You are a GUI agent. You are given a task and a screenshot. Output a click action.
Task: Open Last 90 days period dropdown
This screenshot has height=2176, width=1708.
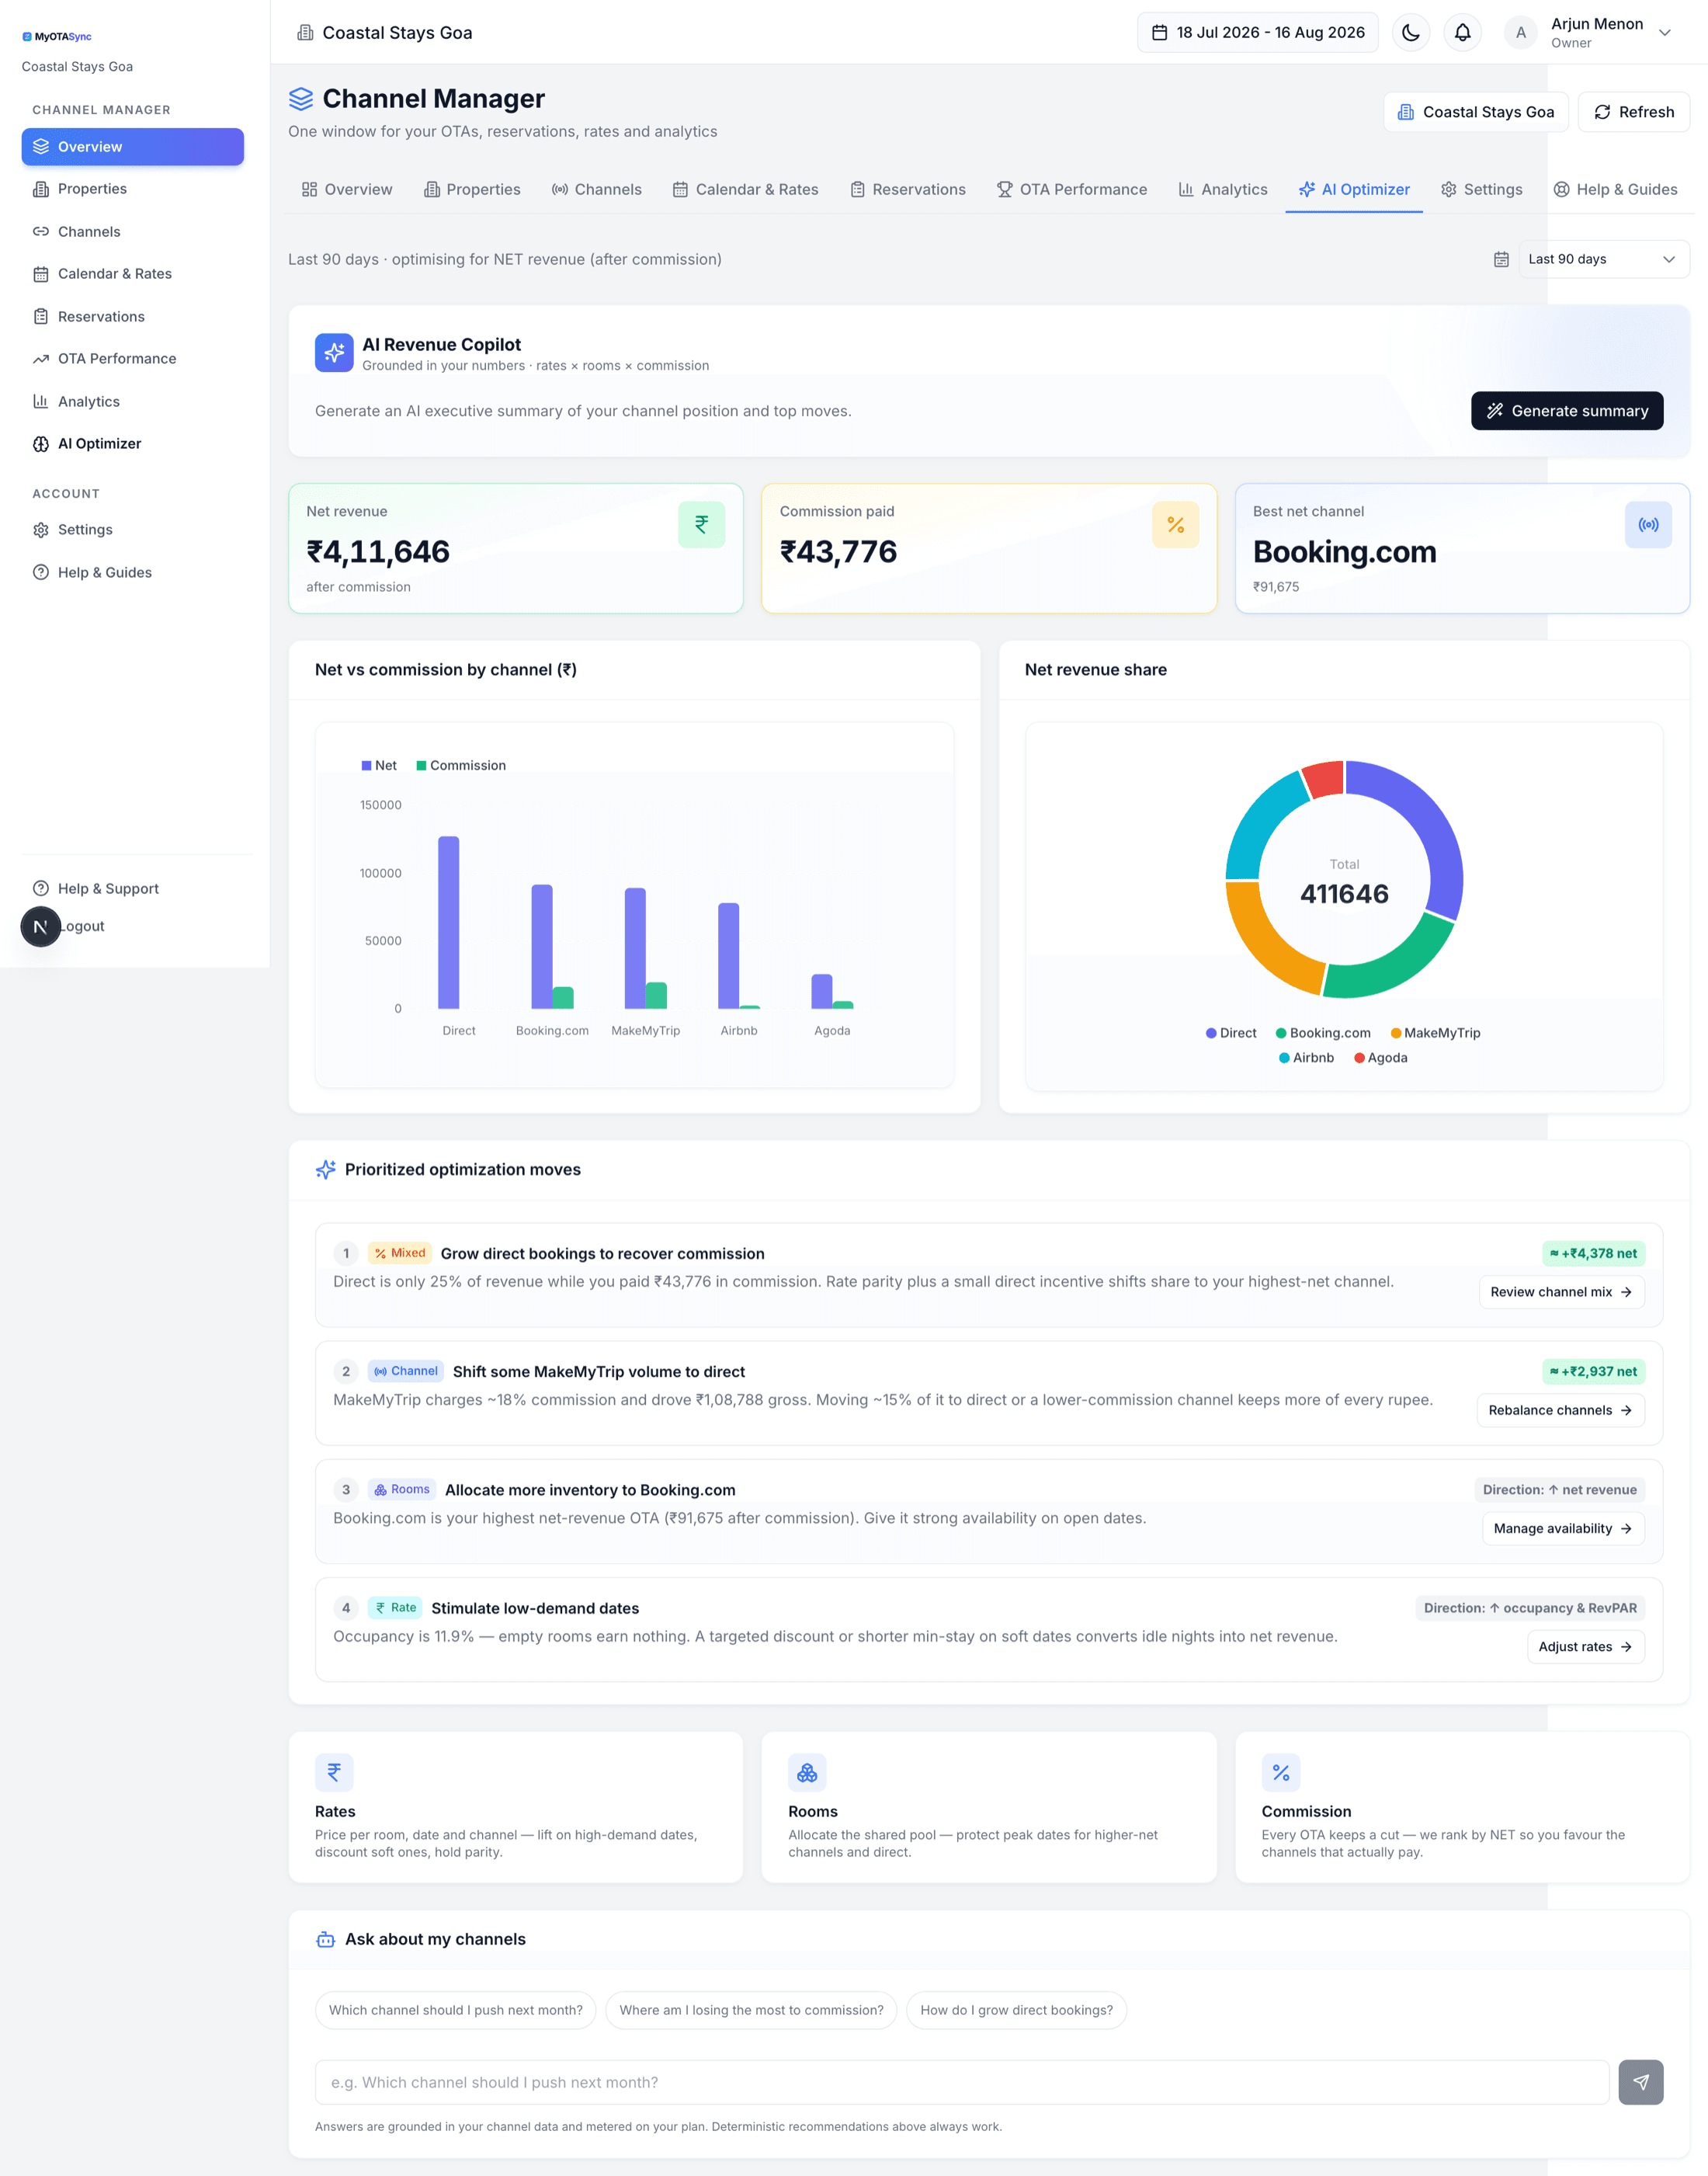(1603, 259)
